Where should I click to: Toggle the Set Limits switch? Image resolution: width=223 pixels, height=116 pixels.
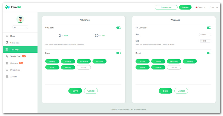[119, 28]
